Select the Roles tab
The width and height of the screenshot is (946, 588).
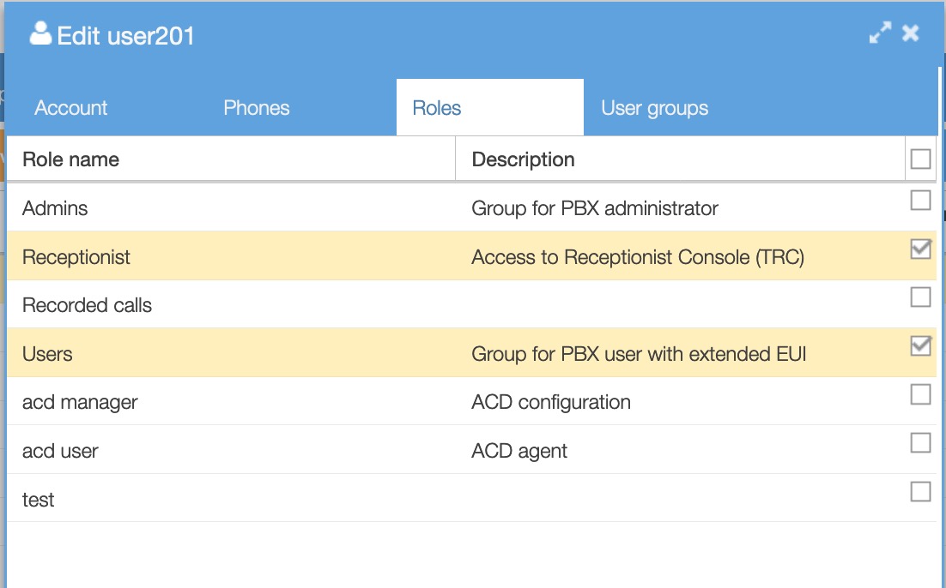click(437, 108)
